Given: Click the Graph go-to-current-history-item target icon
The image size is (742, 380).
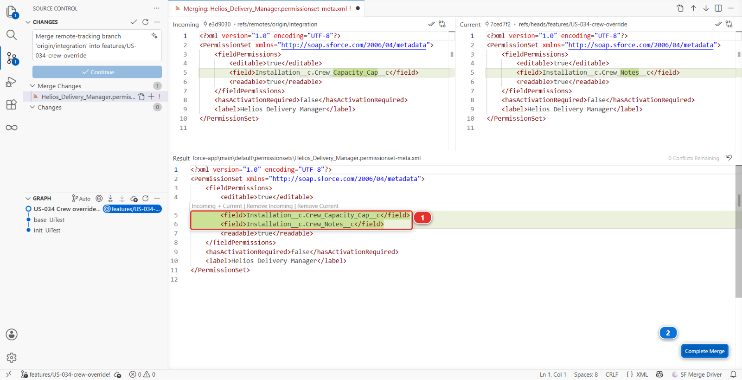Looking at the screenshot, I should click(x=99, y=198).
